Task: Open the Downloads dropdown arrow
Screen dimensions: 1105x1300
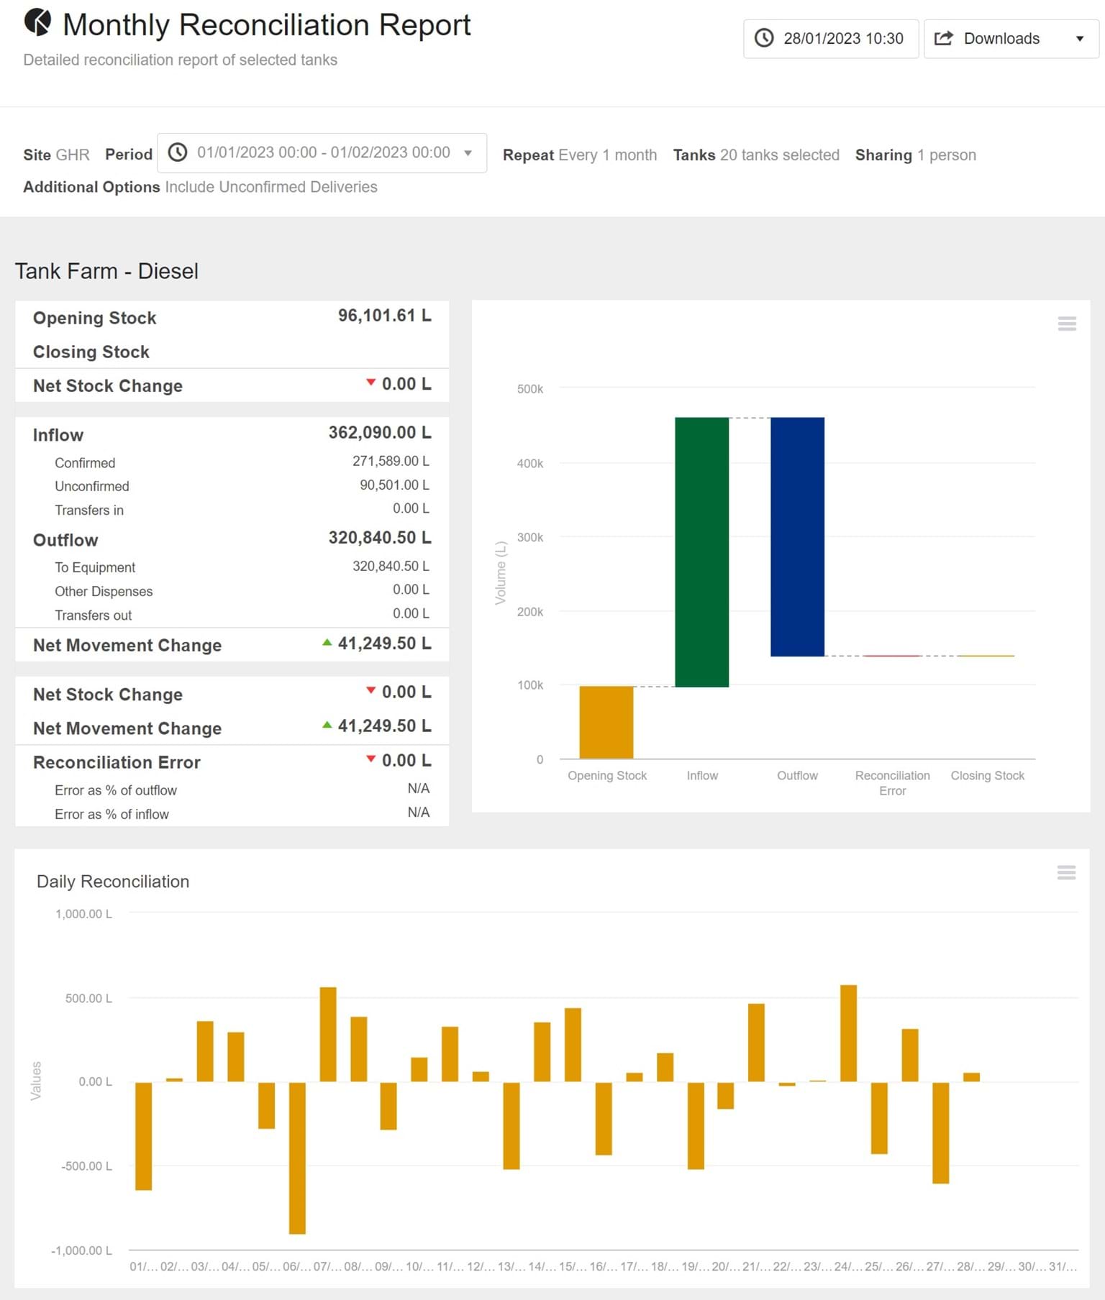Action: tap(1079, 39)
